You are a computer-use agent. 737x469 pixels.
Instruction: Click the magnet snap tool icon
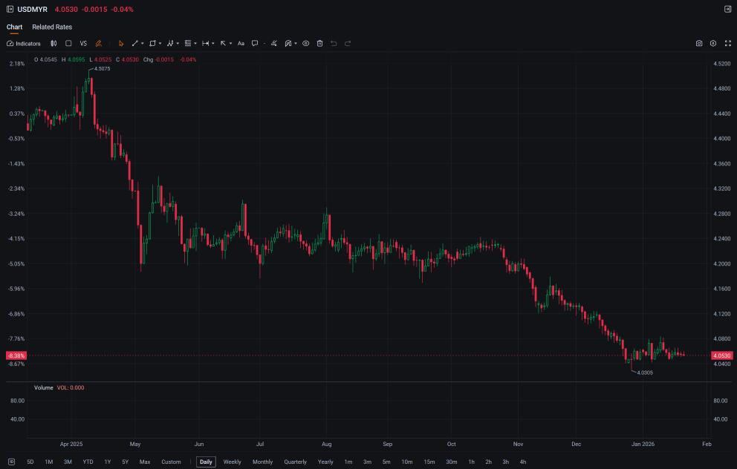click(x=288, y=44)
